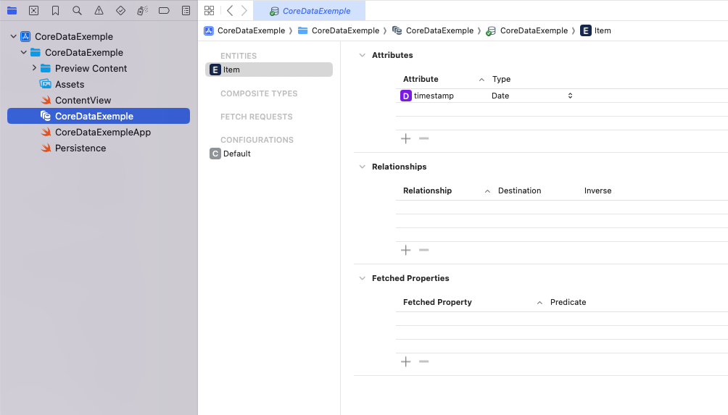Click the Type column header
Viewport: 728px width, 415px height.
tap(502, 79)
